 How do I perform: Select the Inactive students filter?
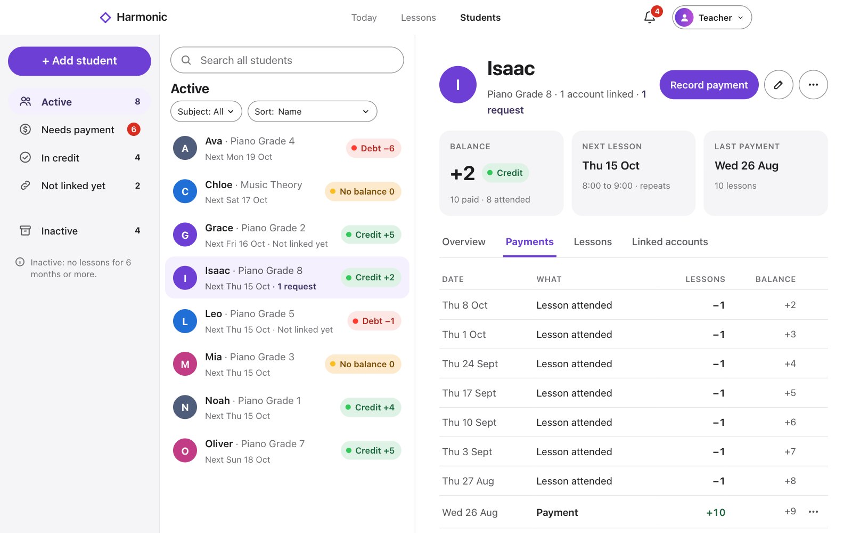[79, 231]
